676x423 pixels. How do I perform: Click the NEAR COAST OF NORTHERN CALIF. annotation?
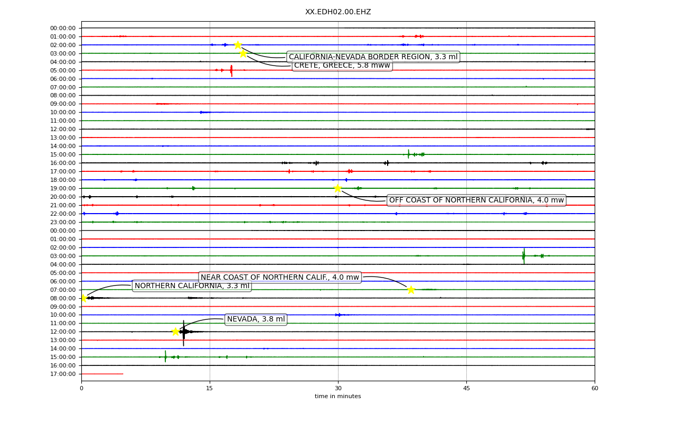280,278
